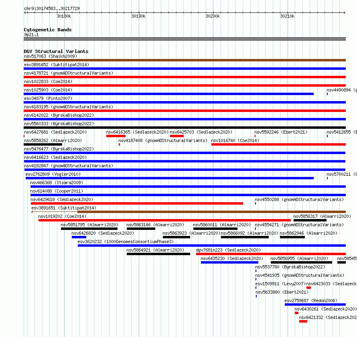Click nsv5633880 (Ebert2021) label
This screenshot has height=337, width=357.
(x=282, y=292)
